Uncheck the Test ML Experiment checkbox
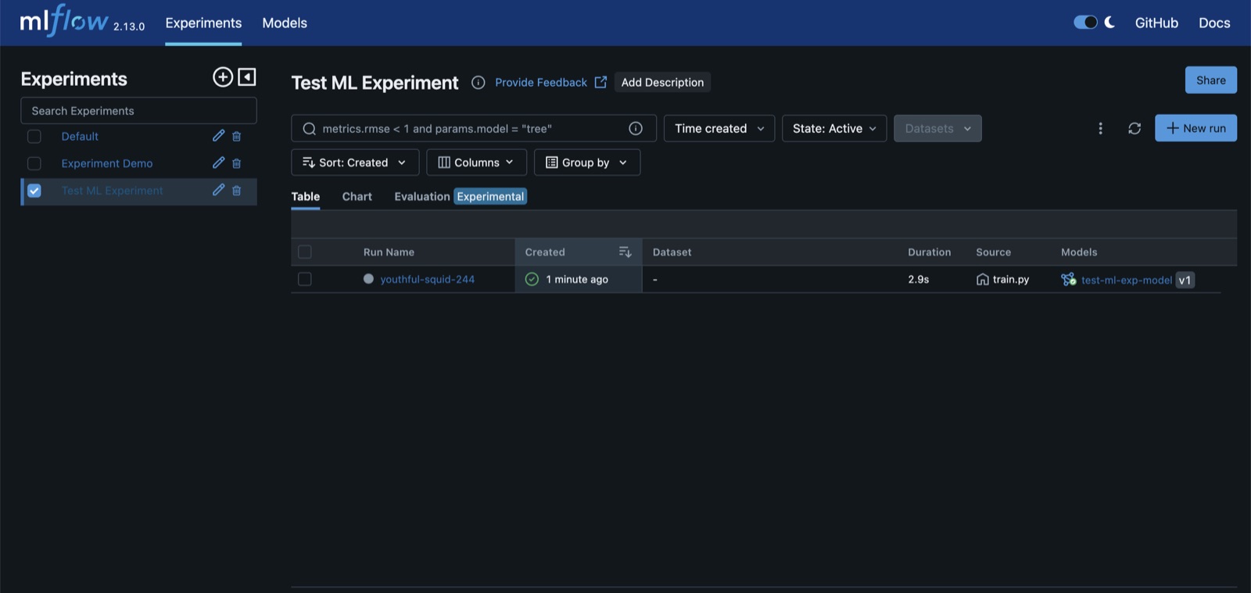This screenshot has width=1251, height=593. pos(34,191)
